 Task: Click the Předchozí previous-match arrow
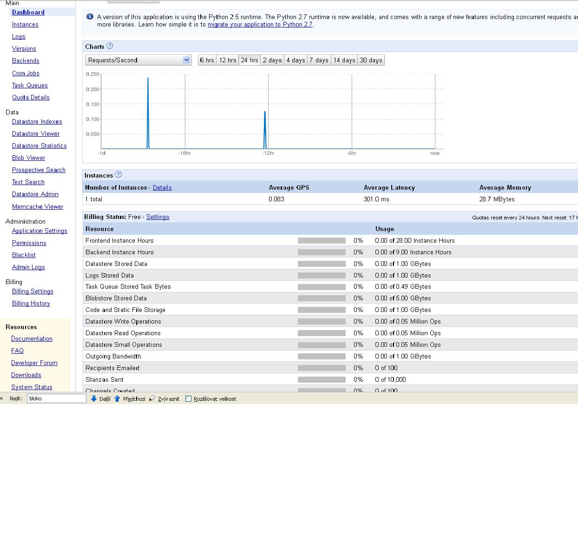[x=117, y=398]
